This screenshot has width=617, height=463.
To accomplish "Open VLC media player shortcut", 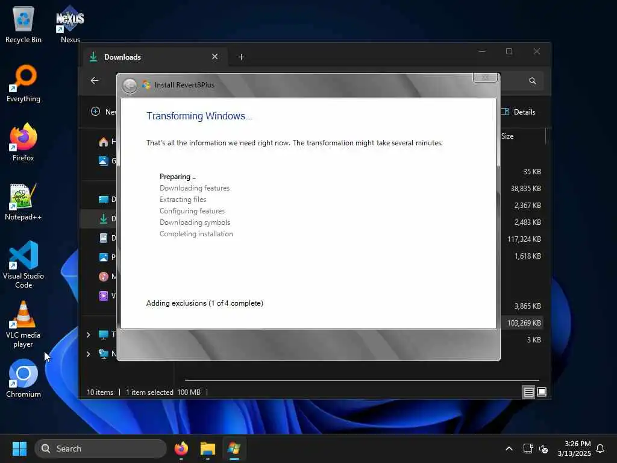I will pyautogui.click(x=23, y=324).
